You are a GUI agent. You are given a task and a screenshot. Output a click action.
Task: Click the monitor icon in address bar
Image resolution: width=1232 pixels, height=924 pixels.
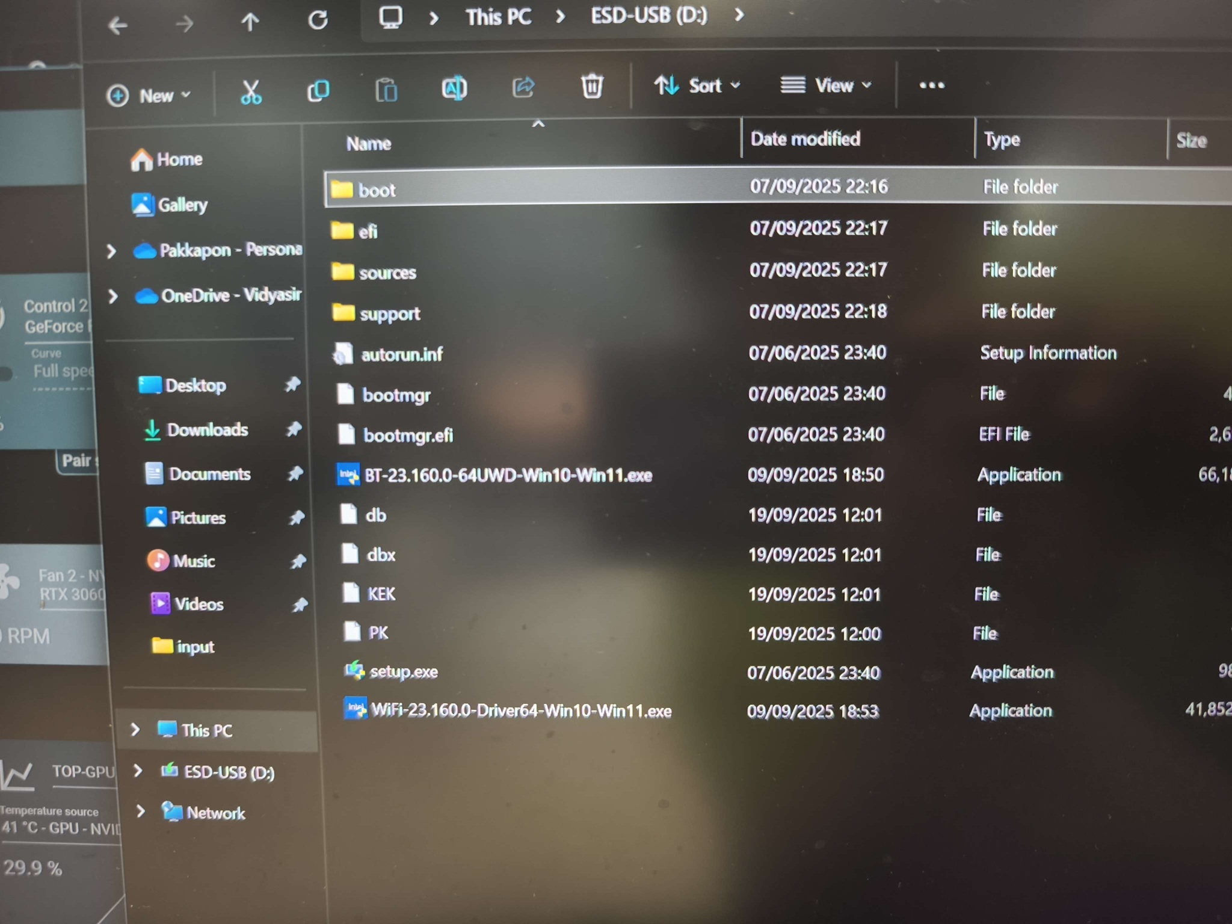[390, 17]
